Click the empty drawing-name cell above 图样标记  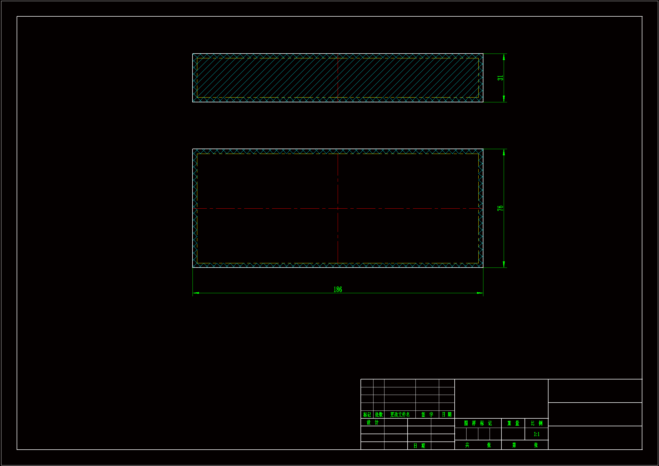click(x=501, y=399)
